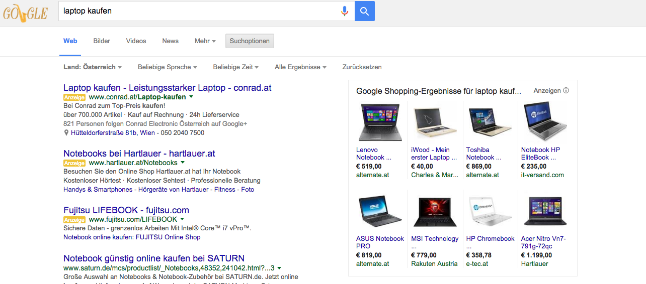The width and height of the screenshot is (646, 284).
Task: Click the blue magnifier search button
Action: 365,11
